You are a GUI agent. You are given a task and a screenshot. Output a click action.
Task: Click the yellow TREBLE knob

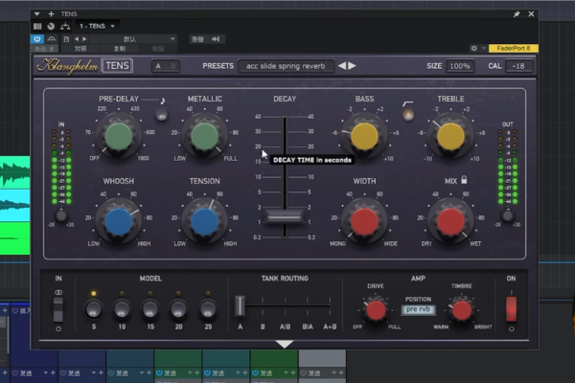click(x=450, y=136)
